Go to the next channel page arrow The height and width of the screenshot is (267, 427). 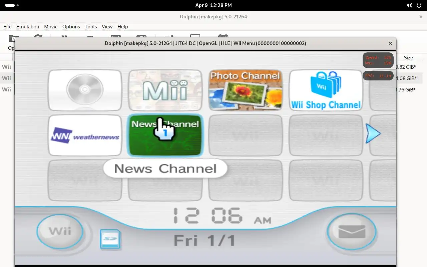click(x=373, y=133)
